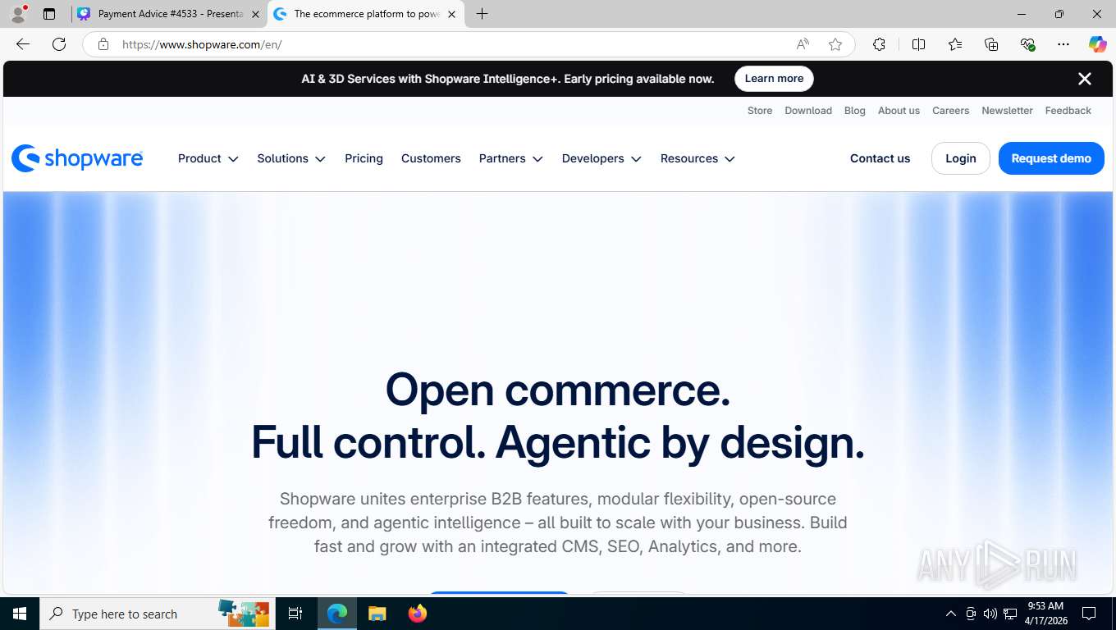Open the Feedback link
Image resolution: width=1116 pixels, height=630 pixels.
[1068, 111]
